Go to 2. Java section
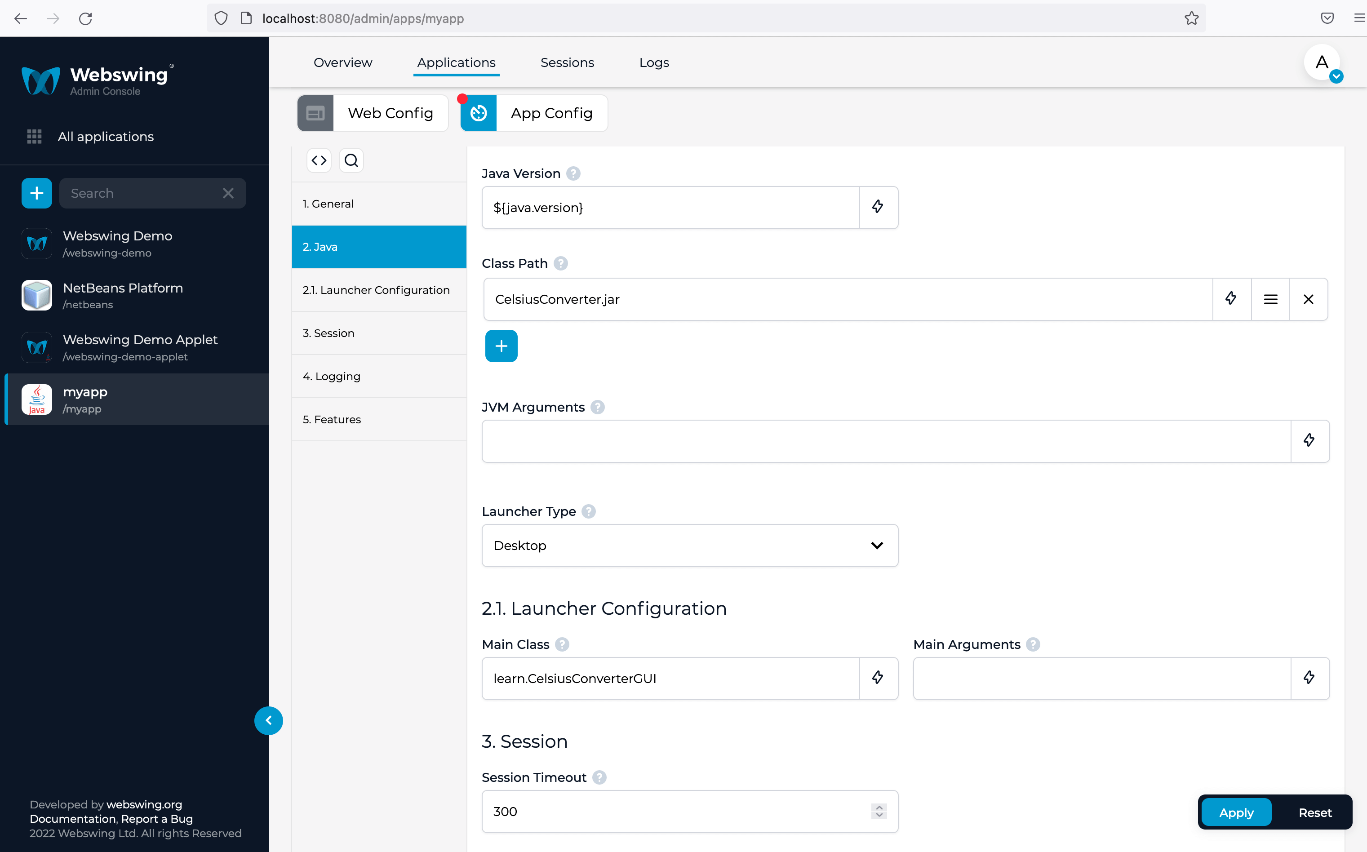This screenshot has height=852, width=1367. tap(379, 247)
